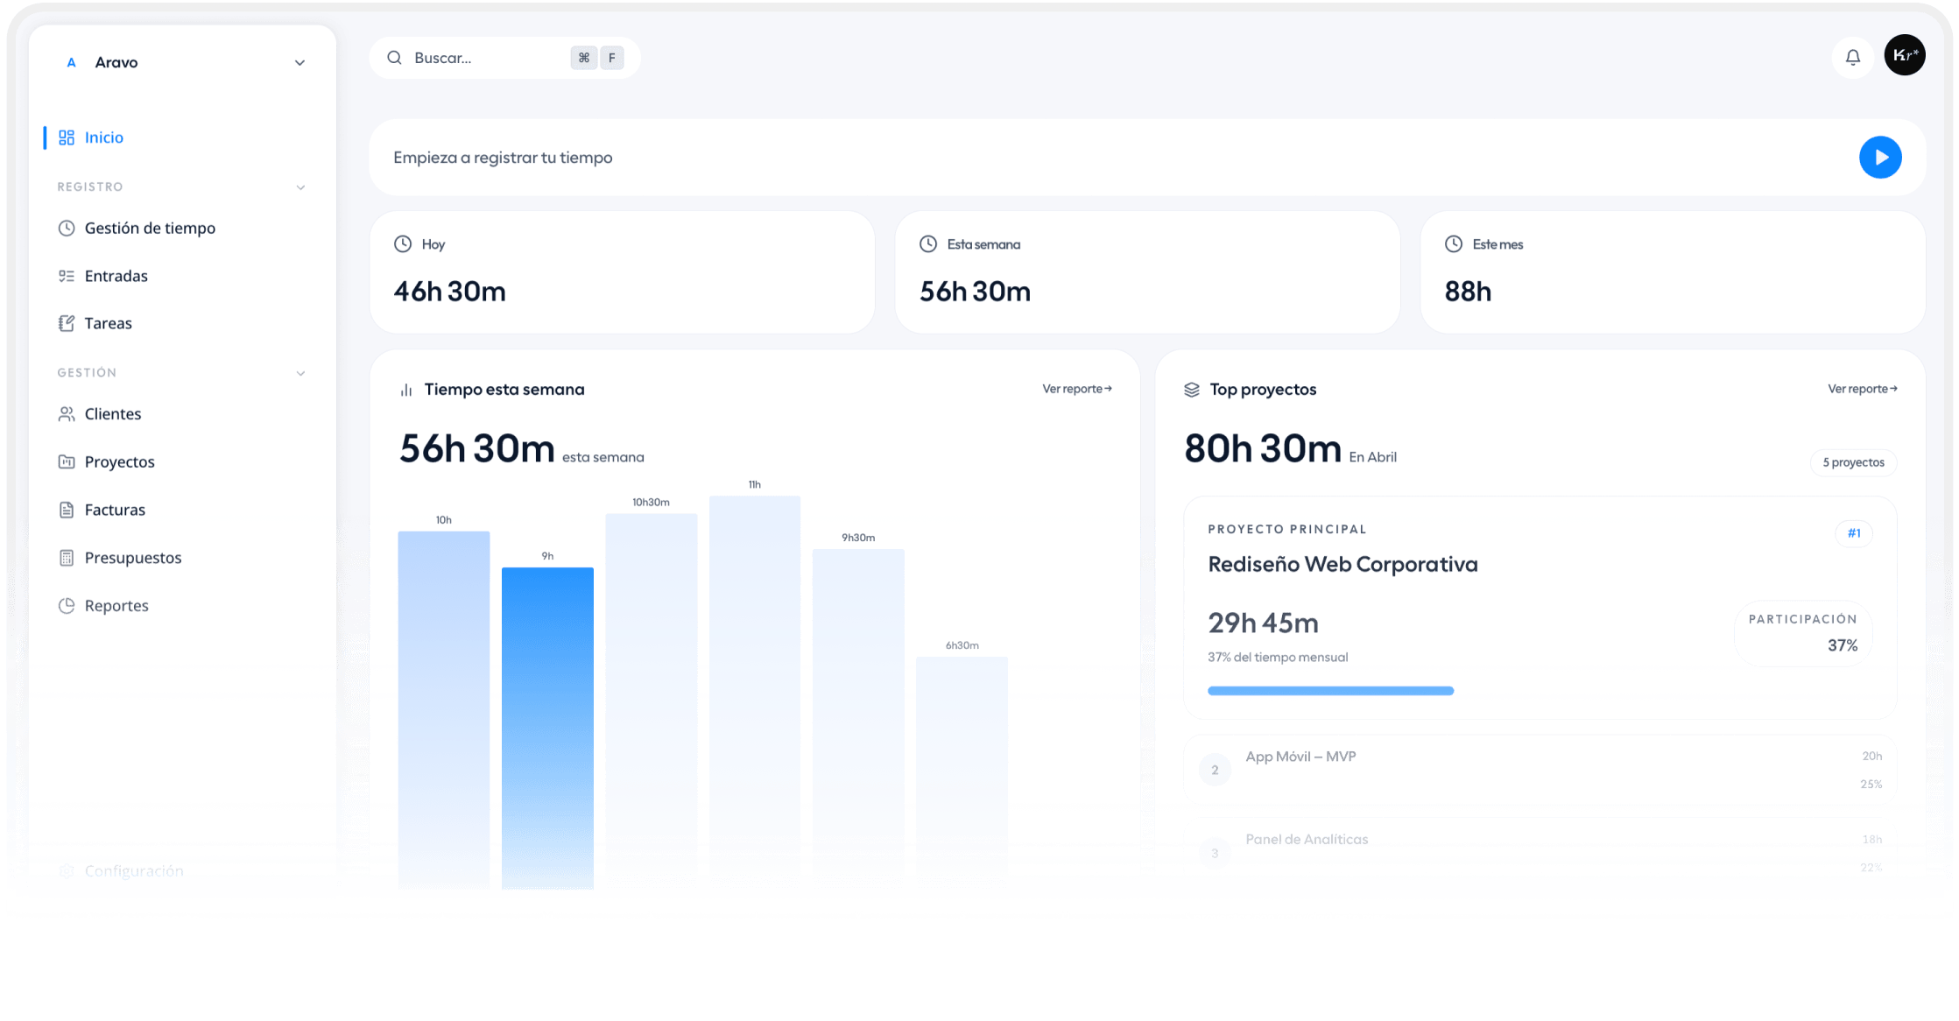1959x1021 pixels.
Task: Click the notification bell icon
Action: tap(1852, 56)
